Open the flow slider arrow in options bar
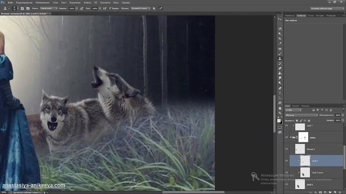This screenshot has height=194, width=346. click(x=100, y=9)
